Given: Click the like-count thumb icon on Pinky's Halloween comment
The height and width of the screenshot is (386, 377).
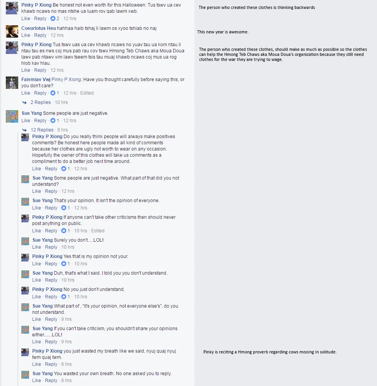Looking at the screenshot, I should coord(53,19).
